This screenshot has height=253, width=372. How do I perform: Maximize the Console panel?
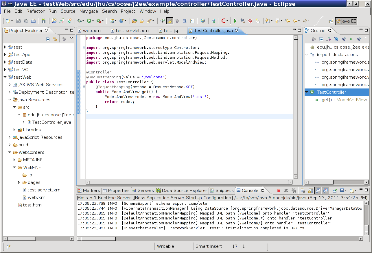tap(367, 190)
